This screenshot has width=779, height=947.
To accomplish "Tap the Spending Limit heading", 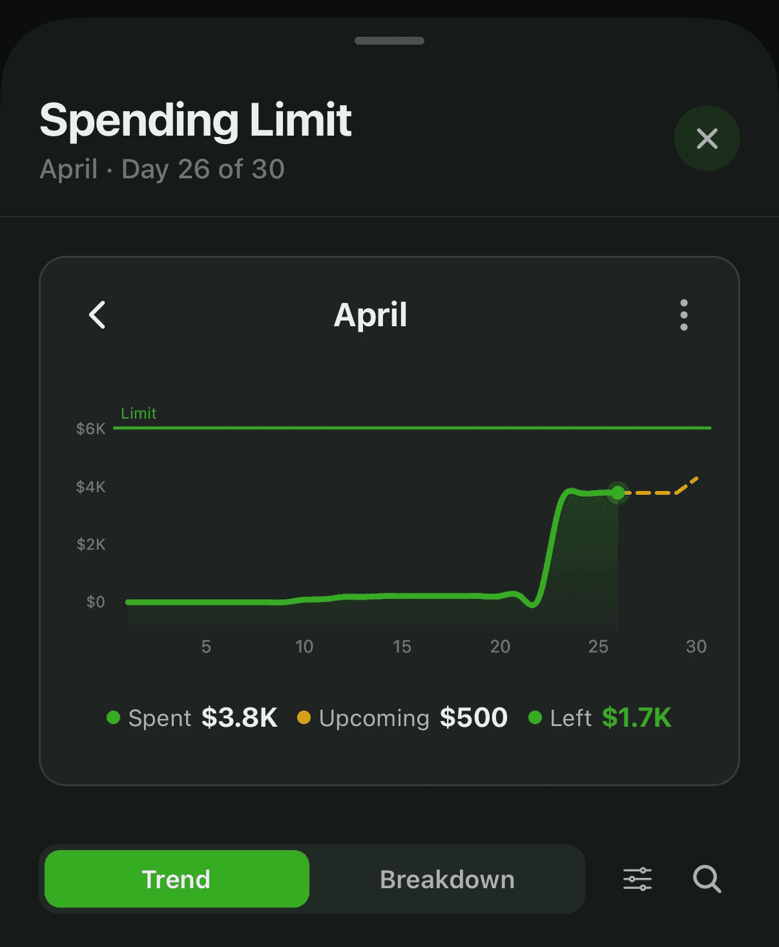I will (195, 120).
